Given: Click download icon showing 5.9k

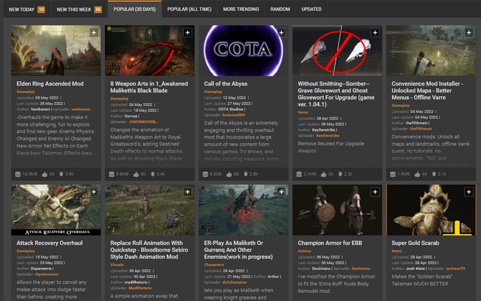Looking at the screenshot, I should click(61, 174).
